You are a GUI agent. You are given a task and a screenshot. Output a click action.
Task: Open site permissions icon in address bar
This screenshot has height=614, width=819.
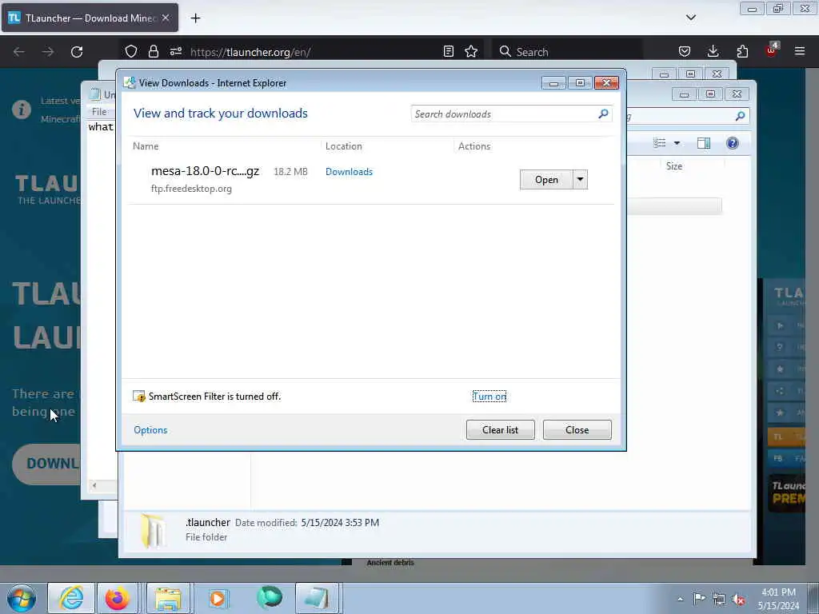coord(175,52)
